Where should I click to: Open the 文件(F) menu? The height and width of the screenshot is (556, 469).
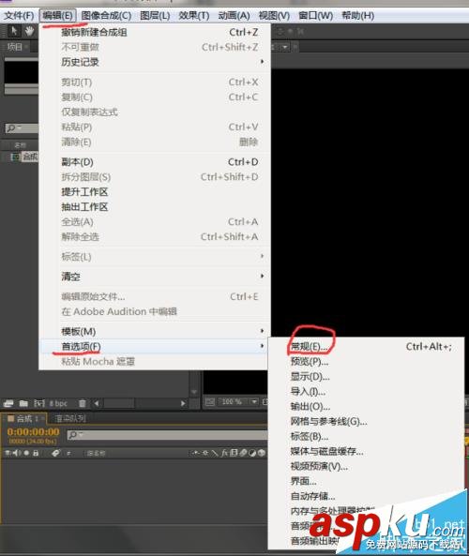19,16
